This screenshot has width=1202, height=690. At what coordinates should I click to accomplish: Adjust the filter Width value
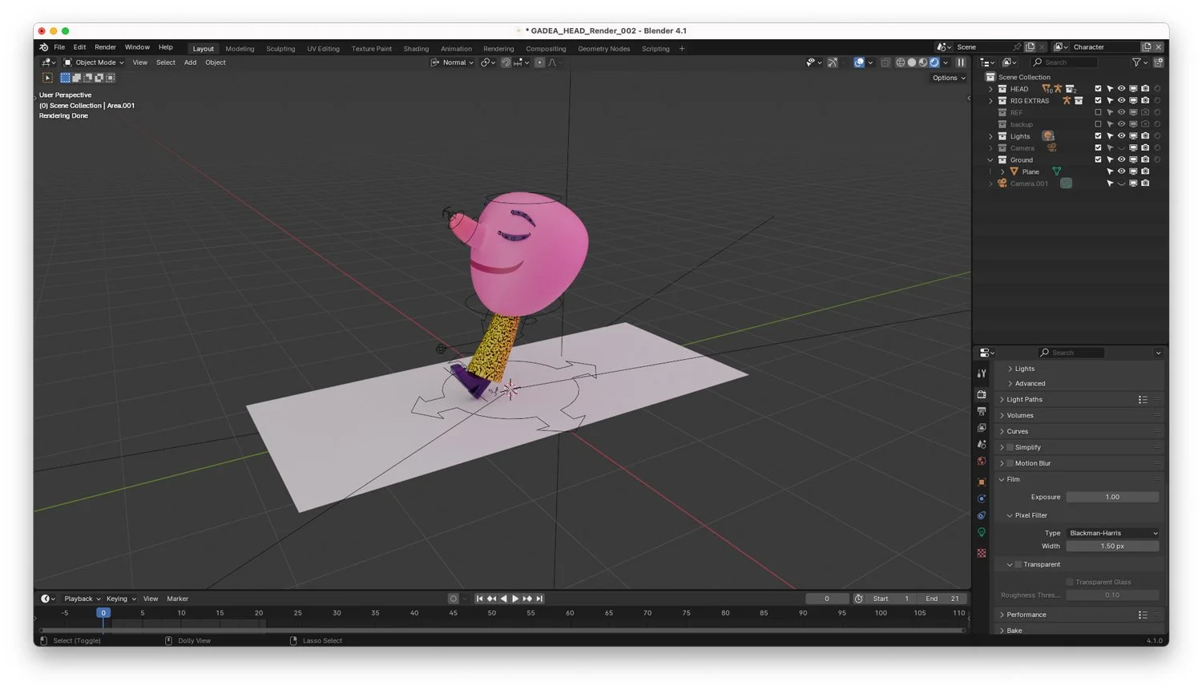[1112, 546]
